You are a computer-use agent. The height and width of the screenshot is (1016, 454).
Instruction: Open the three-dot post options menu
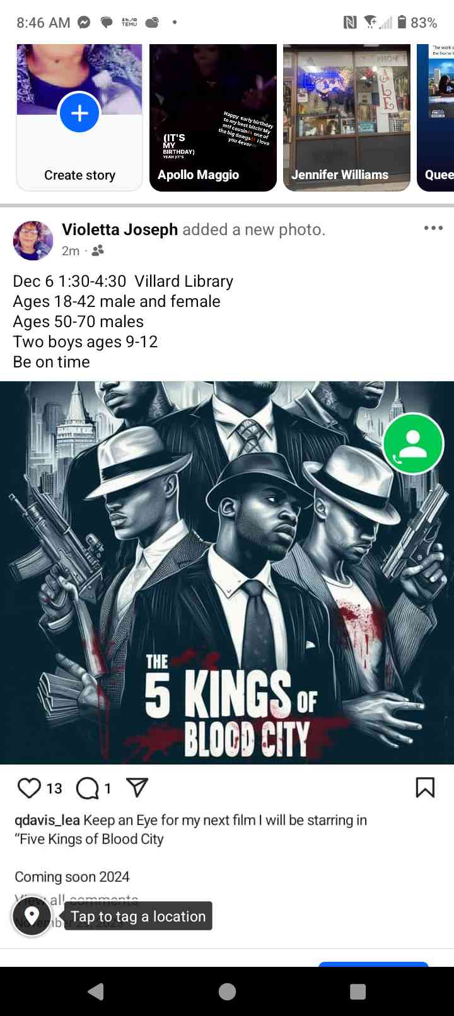433,228
